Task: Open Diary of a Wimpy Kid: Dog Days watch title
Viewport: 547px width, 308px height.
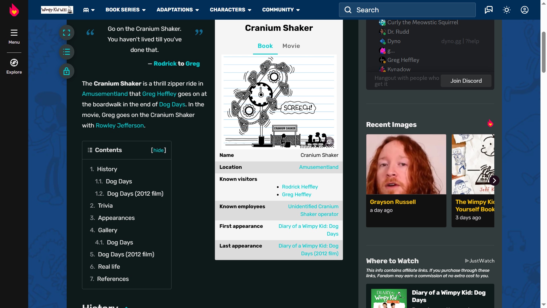Action: 448,296
